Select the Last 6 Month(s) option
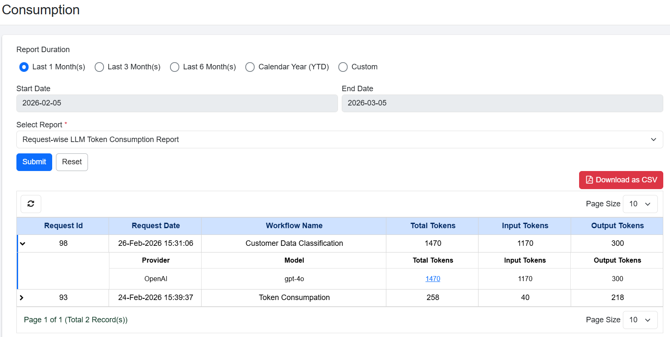The image size is (670, 337). click(175, 67)
